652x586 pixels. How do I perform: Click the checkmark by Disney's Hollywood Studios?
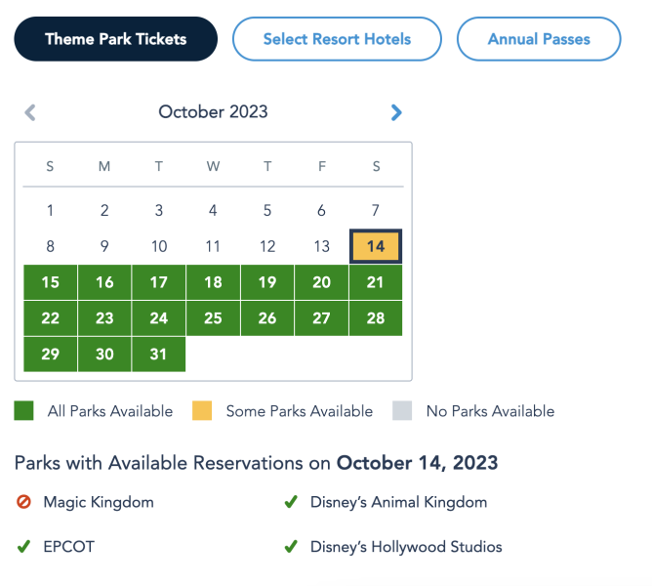290,547
